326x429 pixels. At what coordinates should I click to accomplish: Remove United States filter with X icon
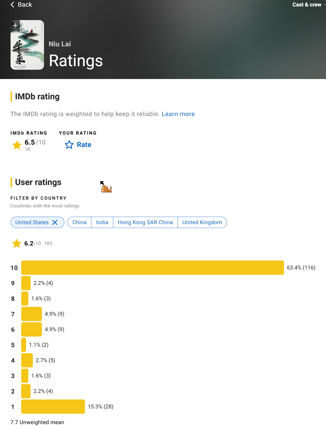pyautogui.click(x=55, y=222)
